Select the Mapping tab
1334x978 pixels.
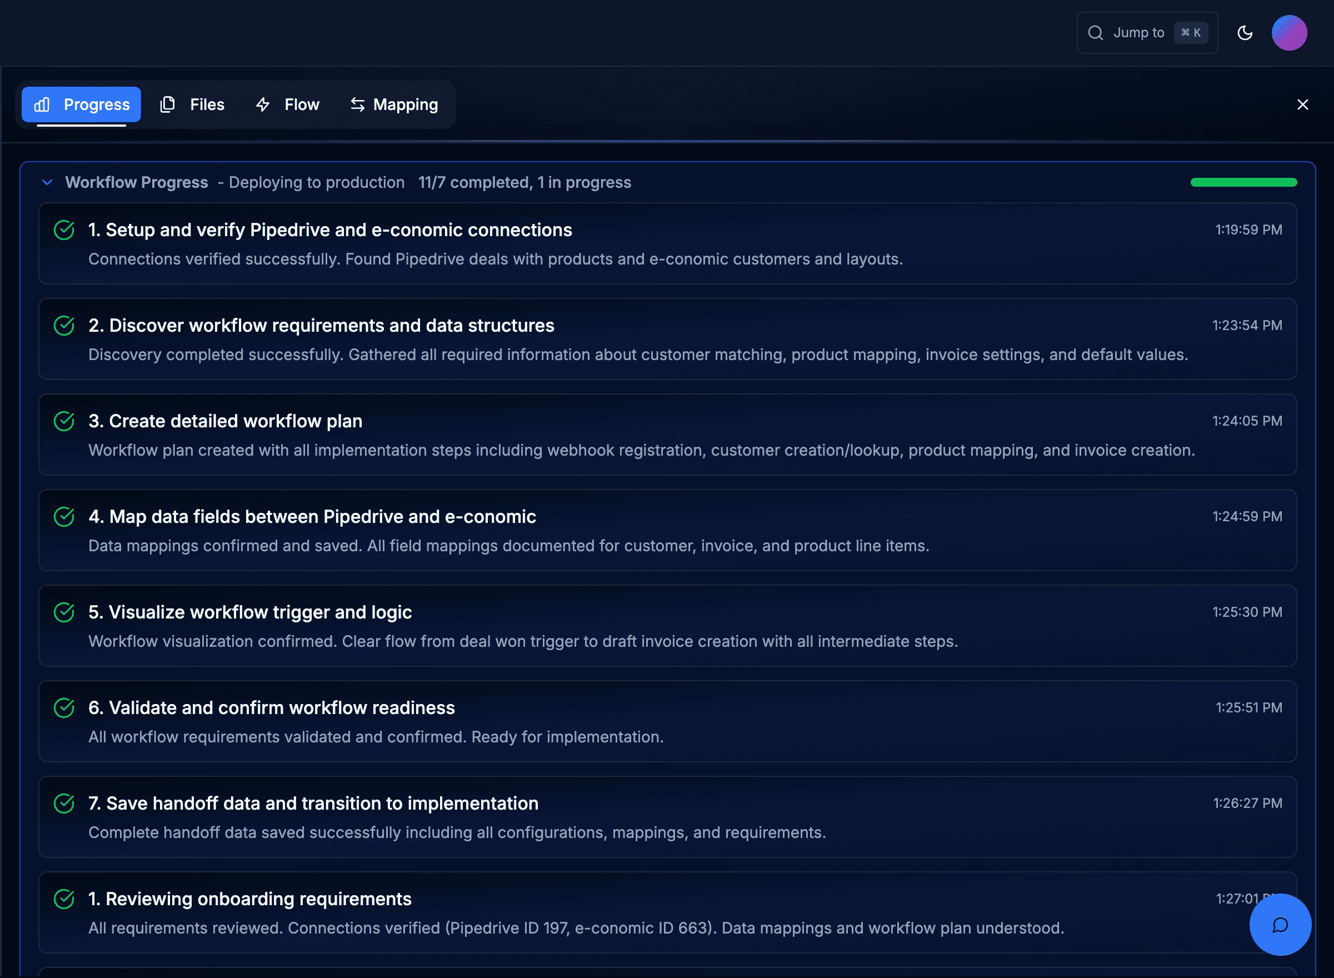point(394,105)
